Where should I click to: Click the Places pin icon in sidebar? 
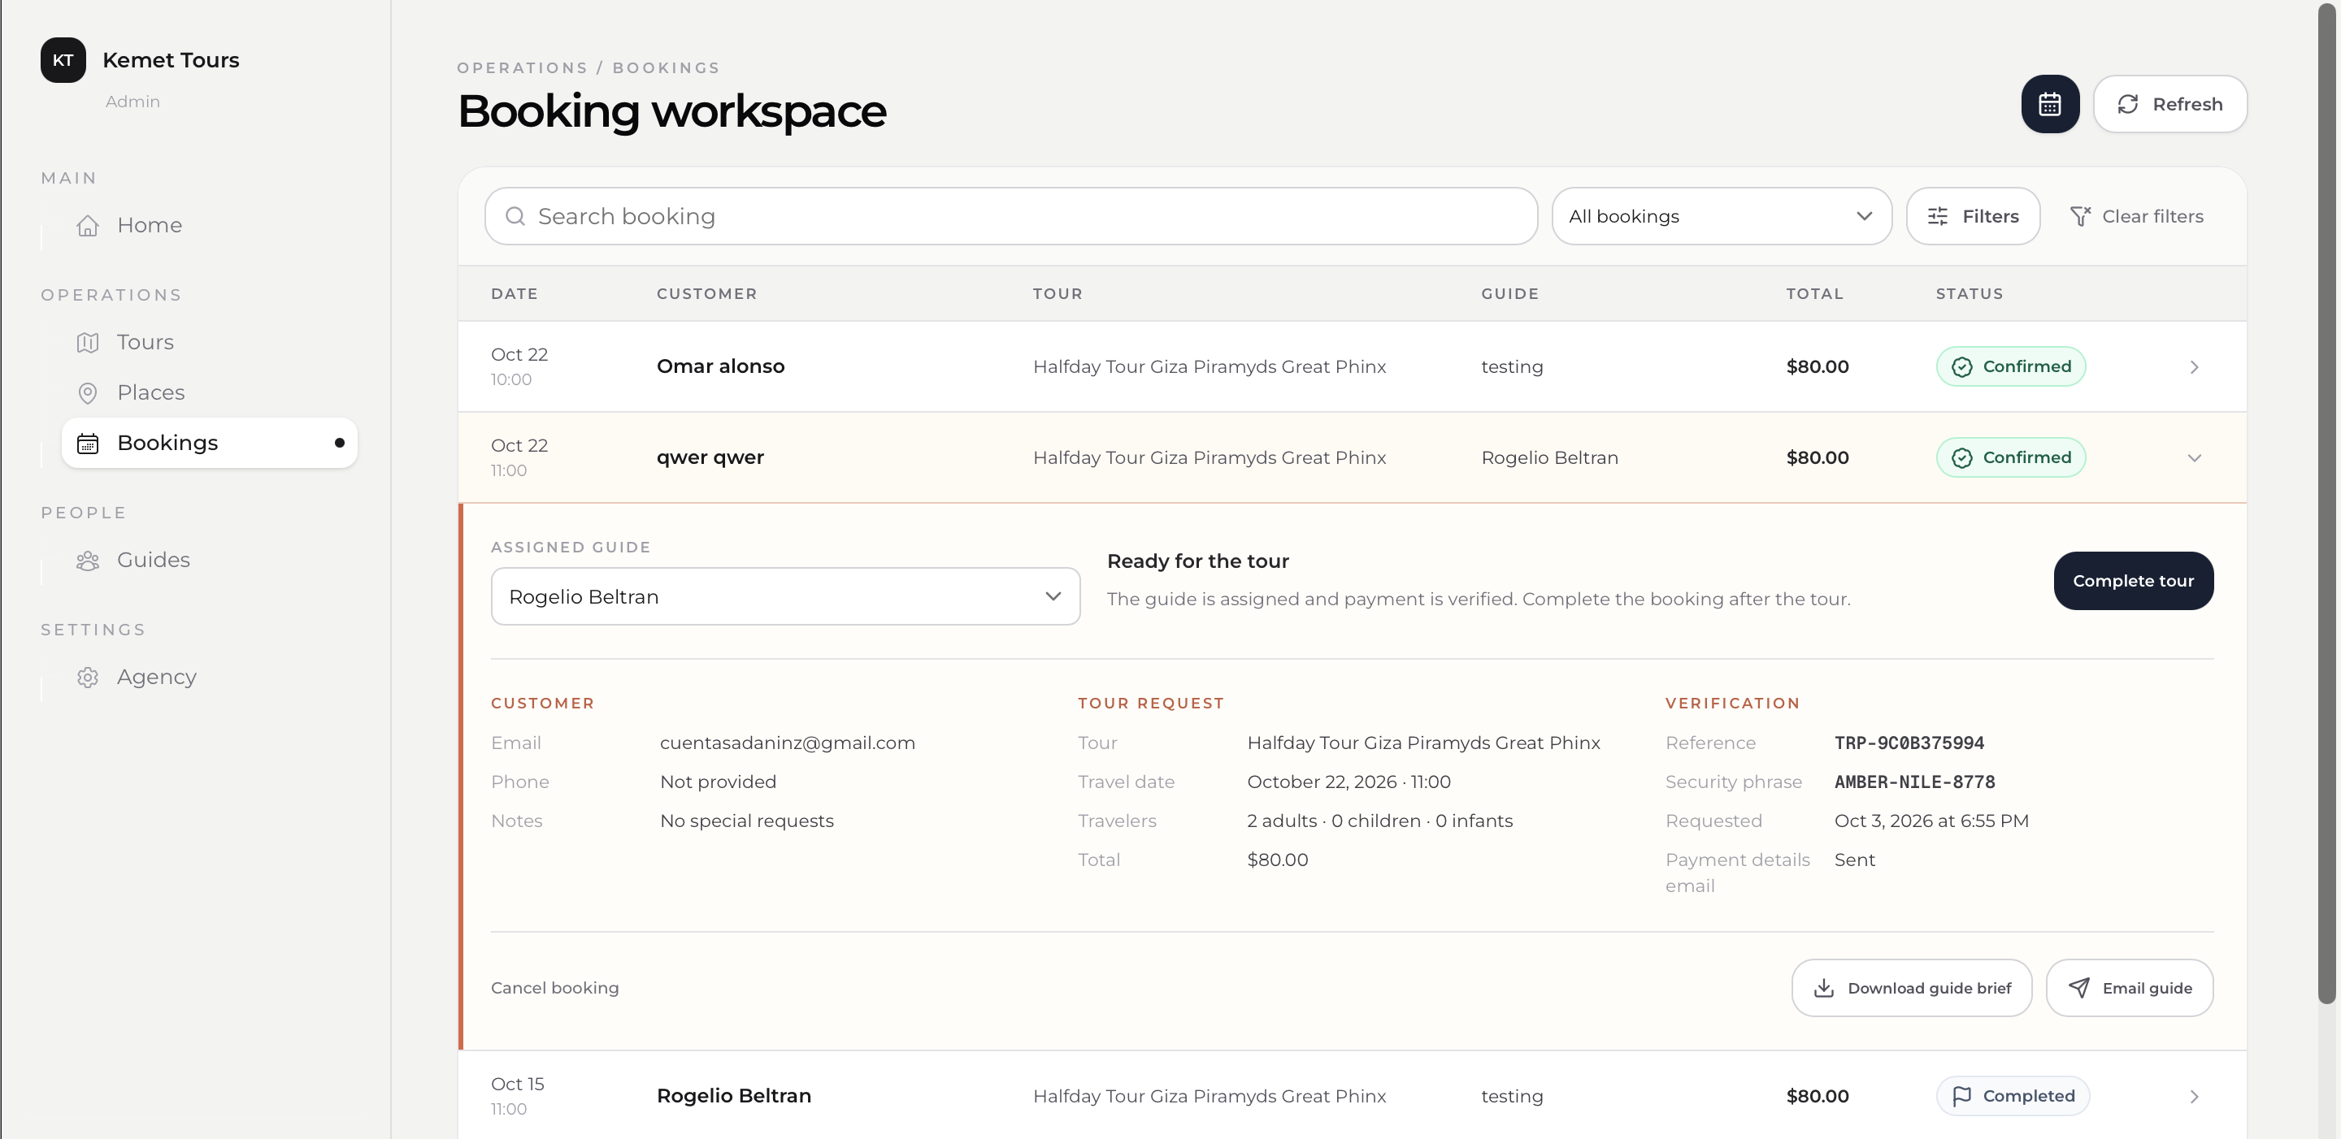tap(87, 392)
